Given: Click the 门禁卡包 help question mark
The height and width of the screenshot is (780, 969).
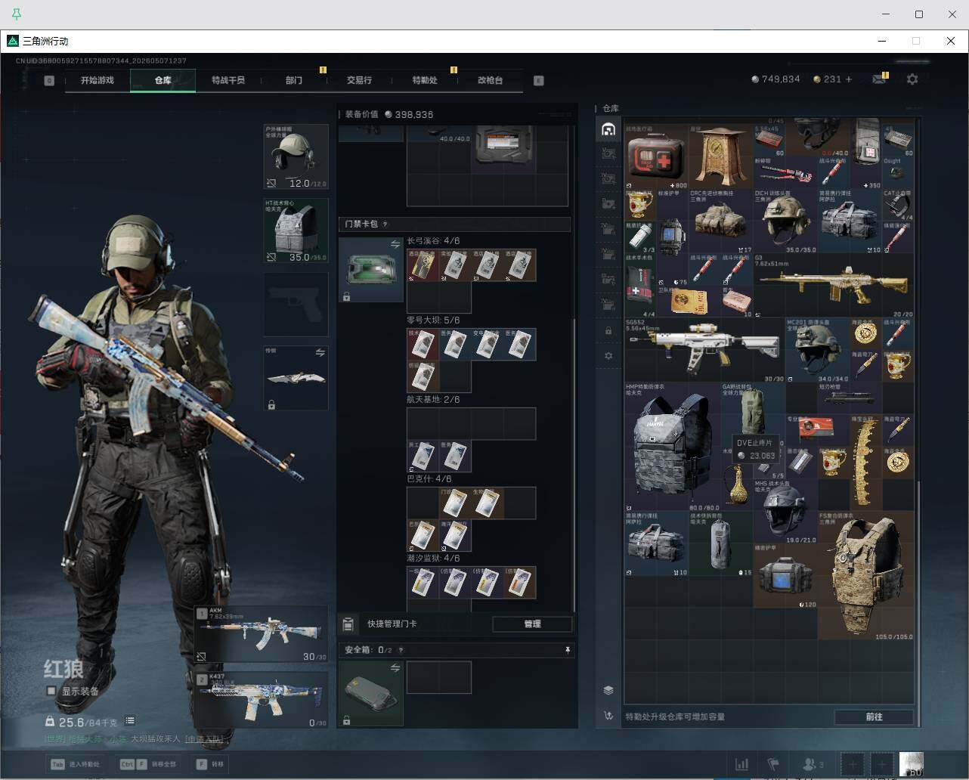Looking at the screenshot, I should [x=385, y=224].
